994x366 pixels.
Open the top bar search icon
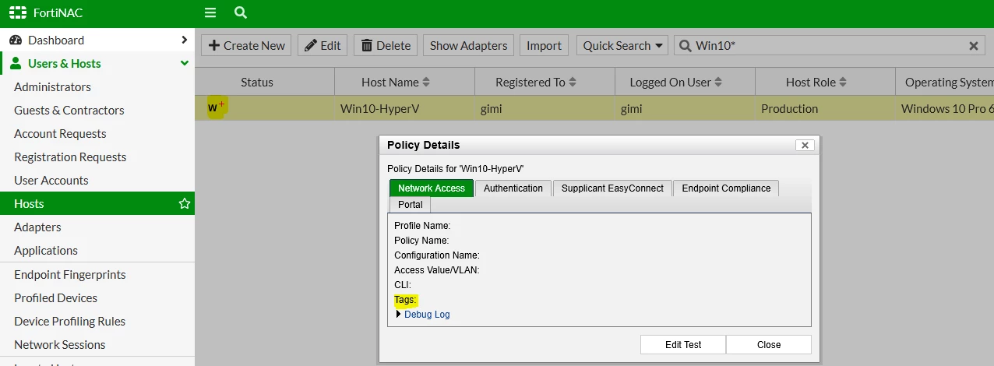tap(241, 12)
